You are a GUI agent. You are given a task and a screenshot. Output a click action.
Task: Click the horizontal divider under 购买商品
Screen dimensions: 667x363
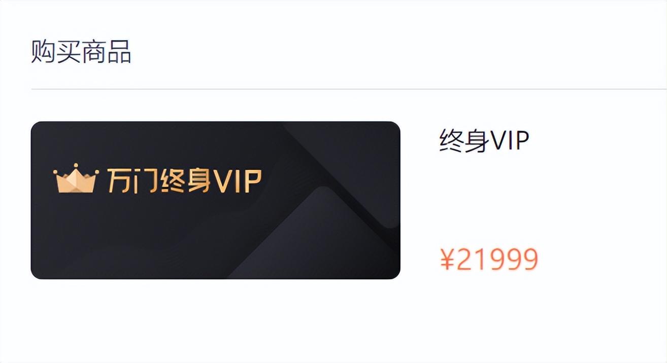tap(349, 89)
